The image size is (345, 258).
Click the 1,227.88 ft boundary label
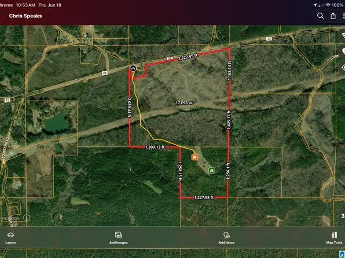point(204,197)
